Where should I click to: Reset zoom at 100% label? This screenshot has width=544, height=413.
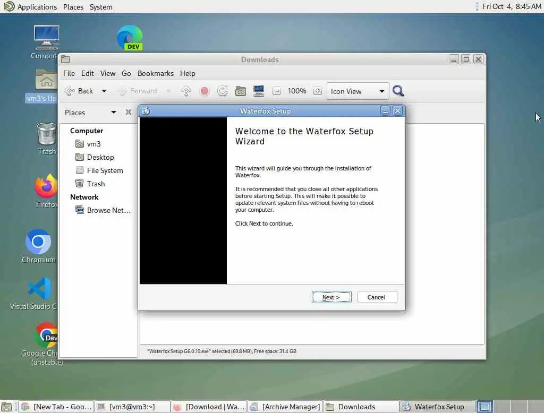tap(297, 91)
